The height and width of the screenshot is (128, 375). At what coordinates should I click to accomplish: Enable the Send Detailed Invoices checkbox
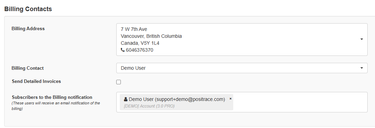119,82
